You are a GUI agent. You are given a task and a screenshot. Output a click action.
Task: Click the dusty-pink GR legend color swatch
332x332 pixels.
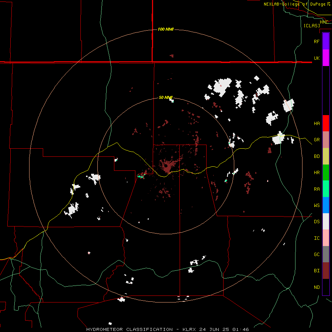tap(326, 140)
